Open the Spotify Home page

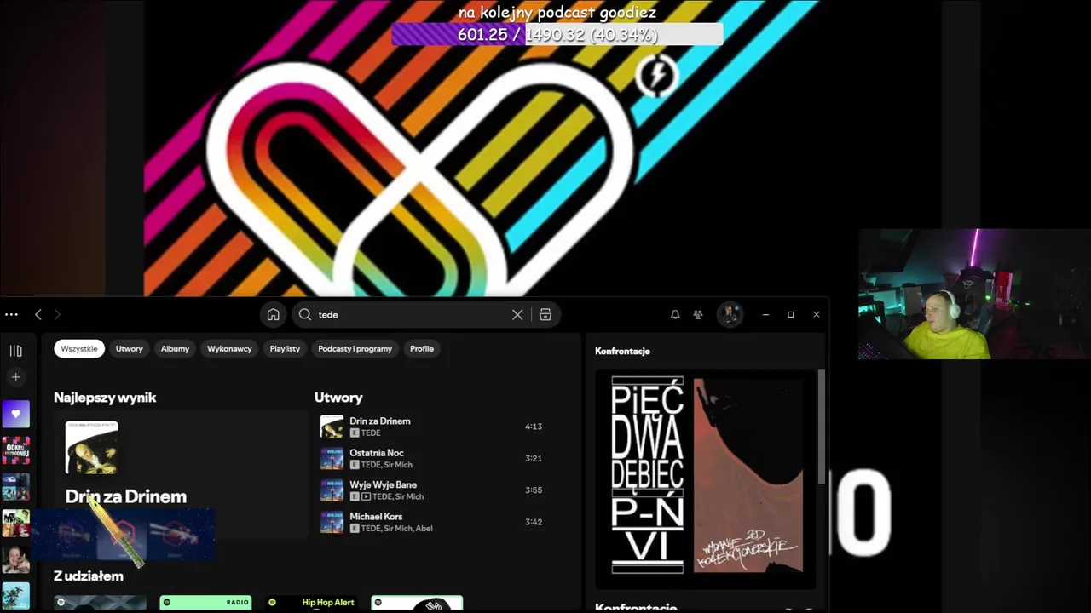coord(273,315)
